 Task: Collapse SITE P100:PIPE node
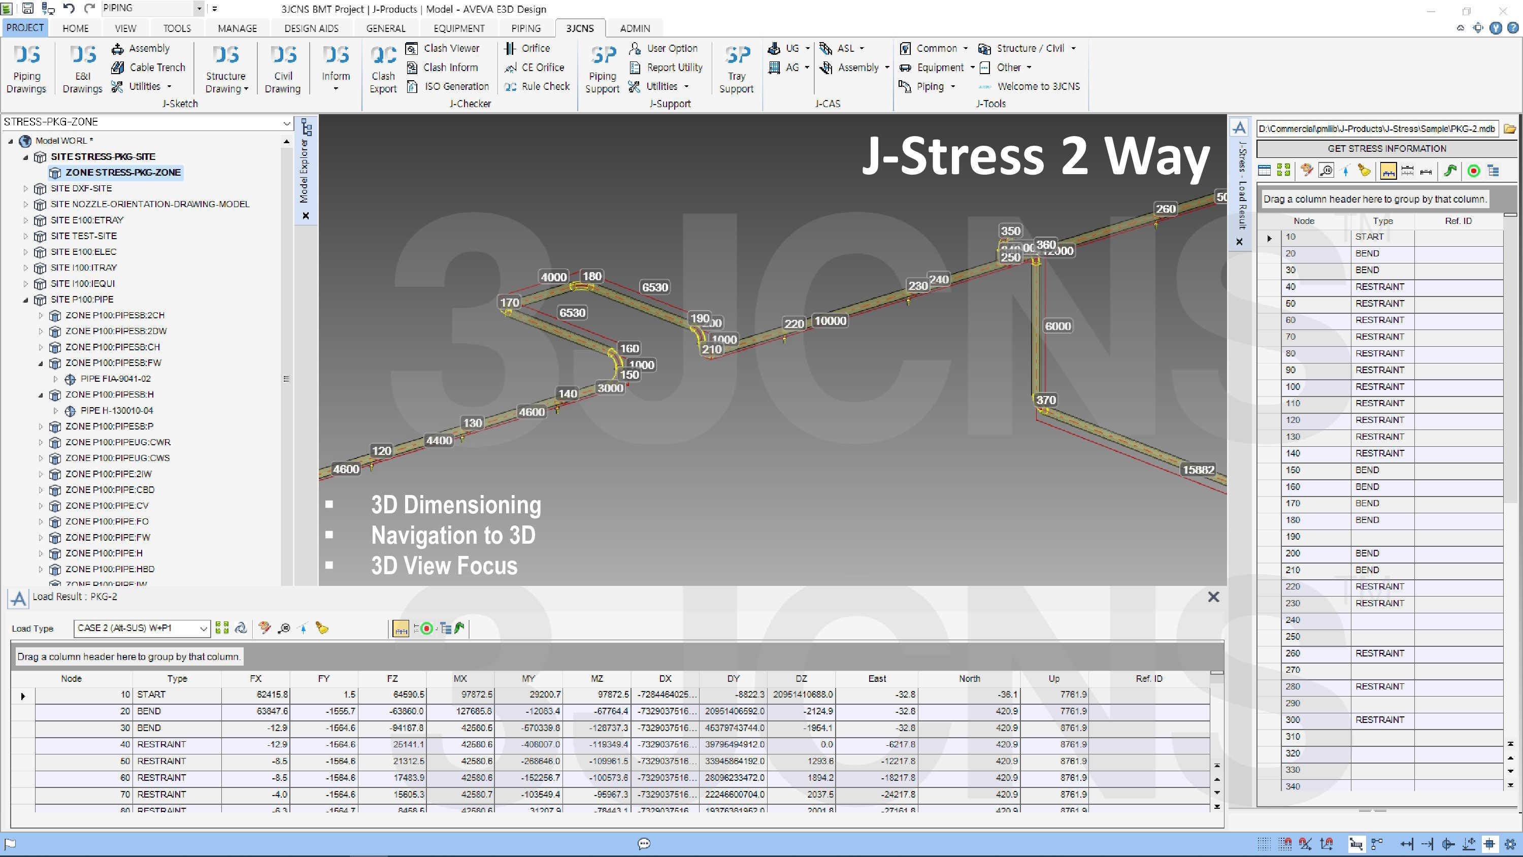click(x=25, y=300)
